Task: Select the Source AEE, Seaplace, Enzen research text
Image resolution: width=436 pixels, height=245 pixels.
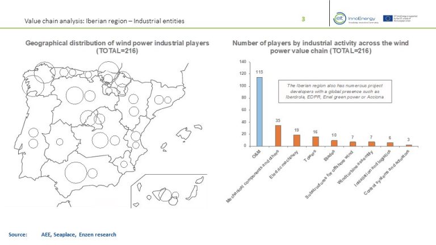Action: click(62, 234)
